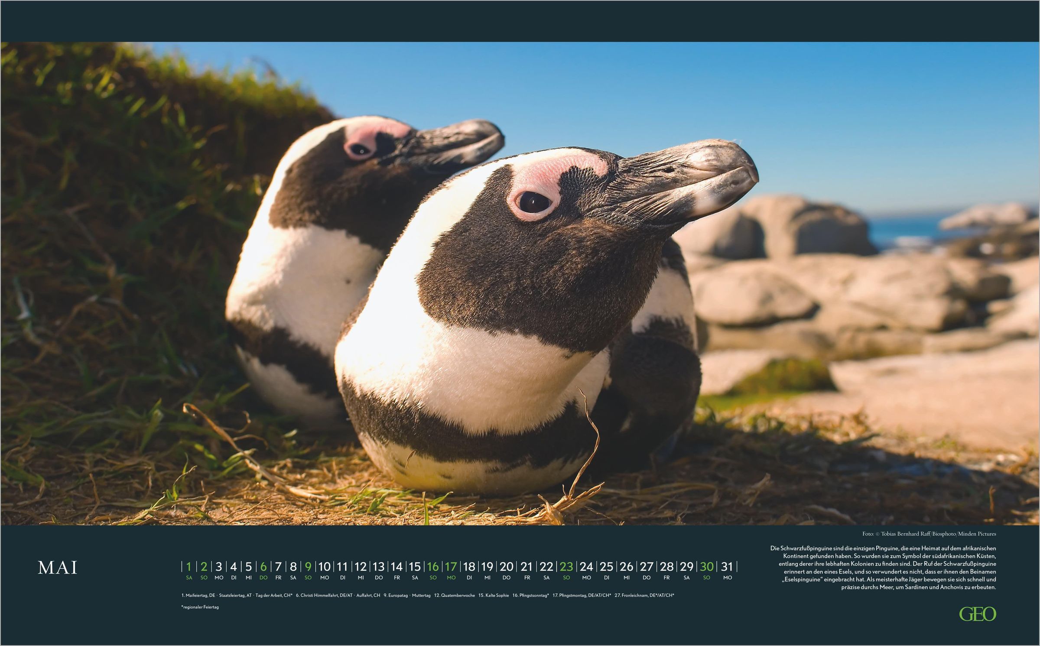The width and height of the screenshot is (1040, 646).
Task: Select Sunday the 9th, Muttertag
Action: [308, 567]
